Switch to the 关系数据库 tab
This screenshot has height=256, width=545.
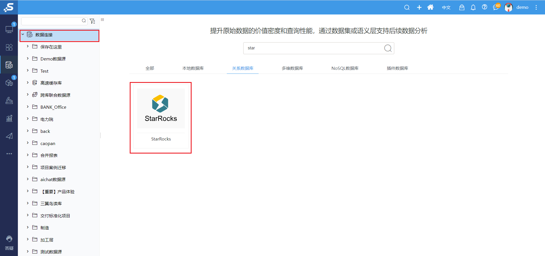pyautogui.click(x=243, y=68)
